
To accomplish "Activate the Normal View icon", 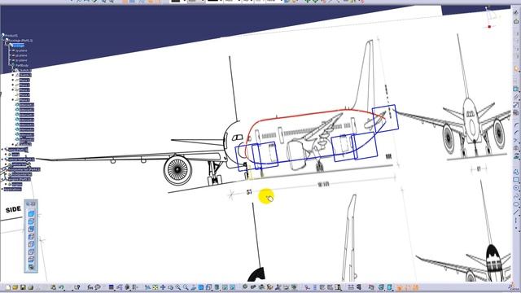I will 193,287.
